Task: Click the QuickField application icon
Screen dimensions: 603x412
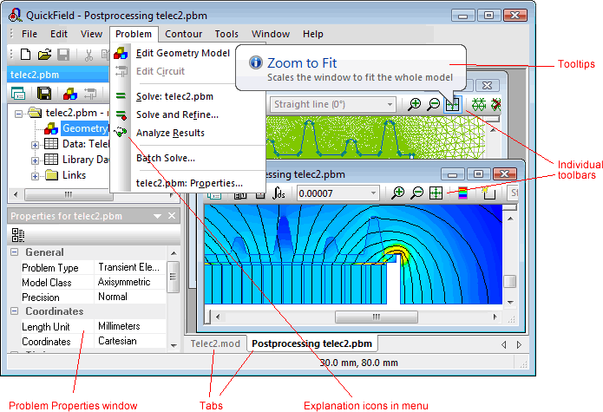Action: 16,15
